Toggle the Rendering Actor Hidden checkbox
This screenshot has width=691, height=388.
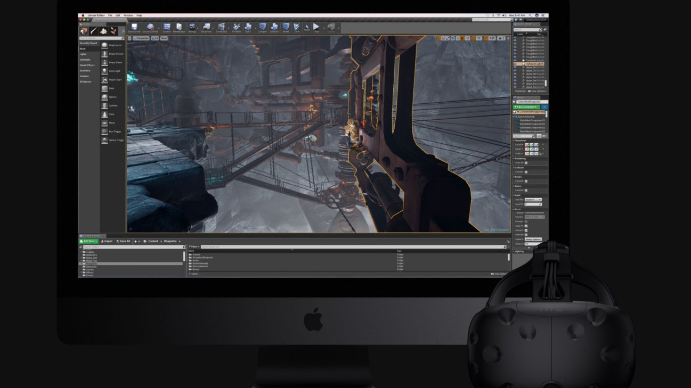pos(526,163)
